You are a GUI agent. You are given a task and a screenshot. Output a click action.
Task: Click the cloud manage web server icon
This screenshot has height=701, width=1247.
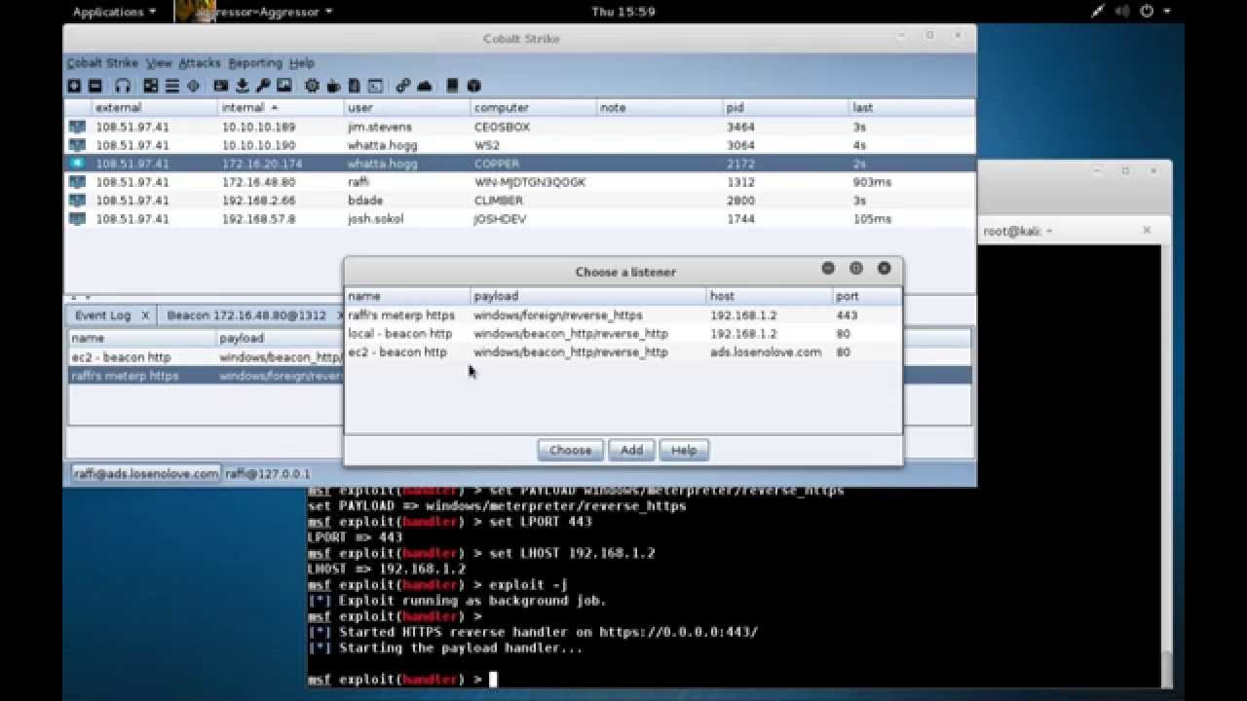tap(425, 86)
